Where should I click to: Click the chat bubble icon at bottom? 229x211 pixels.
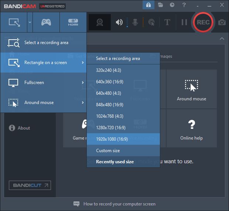click(x=76, y=204)
